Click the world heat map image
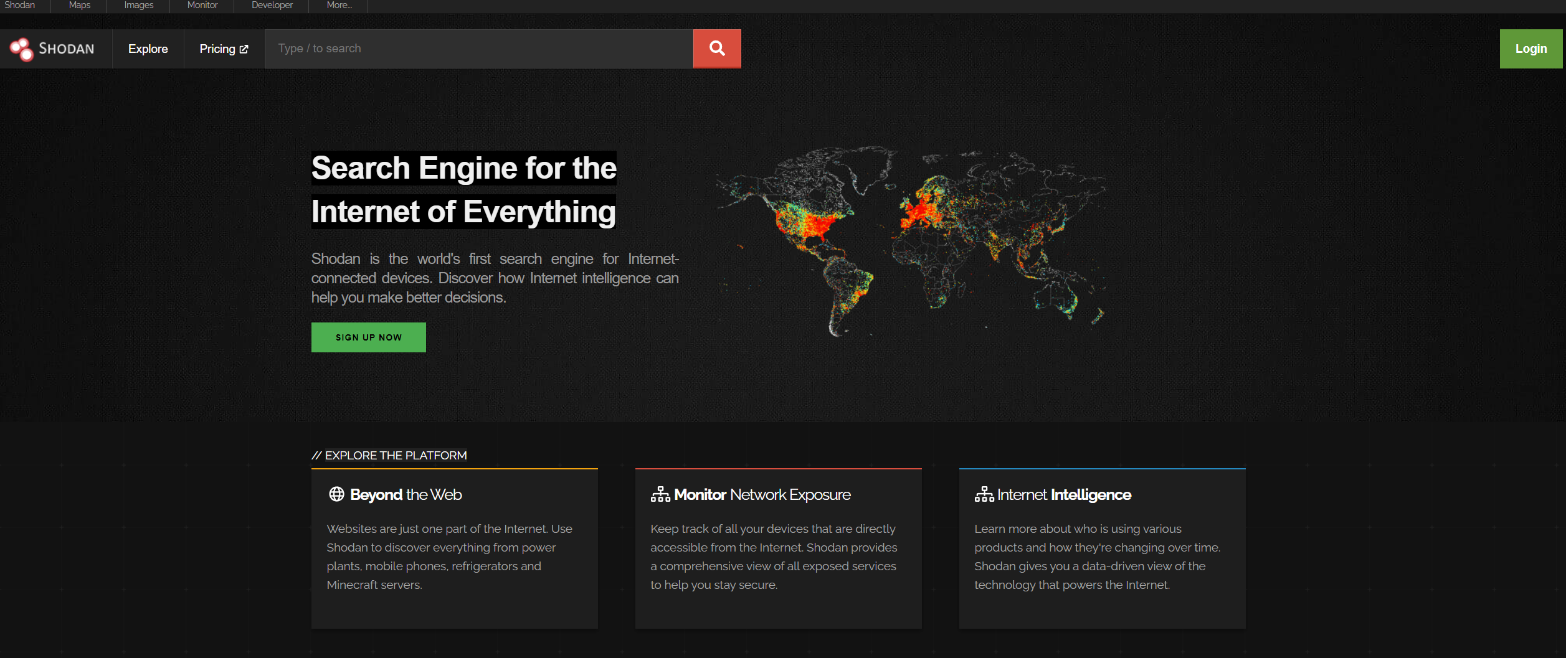Screen dimensions: 1566x658 click(911, 242)
